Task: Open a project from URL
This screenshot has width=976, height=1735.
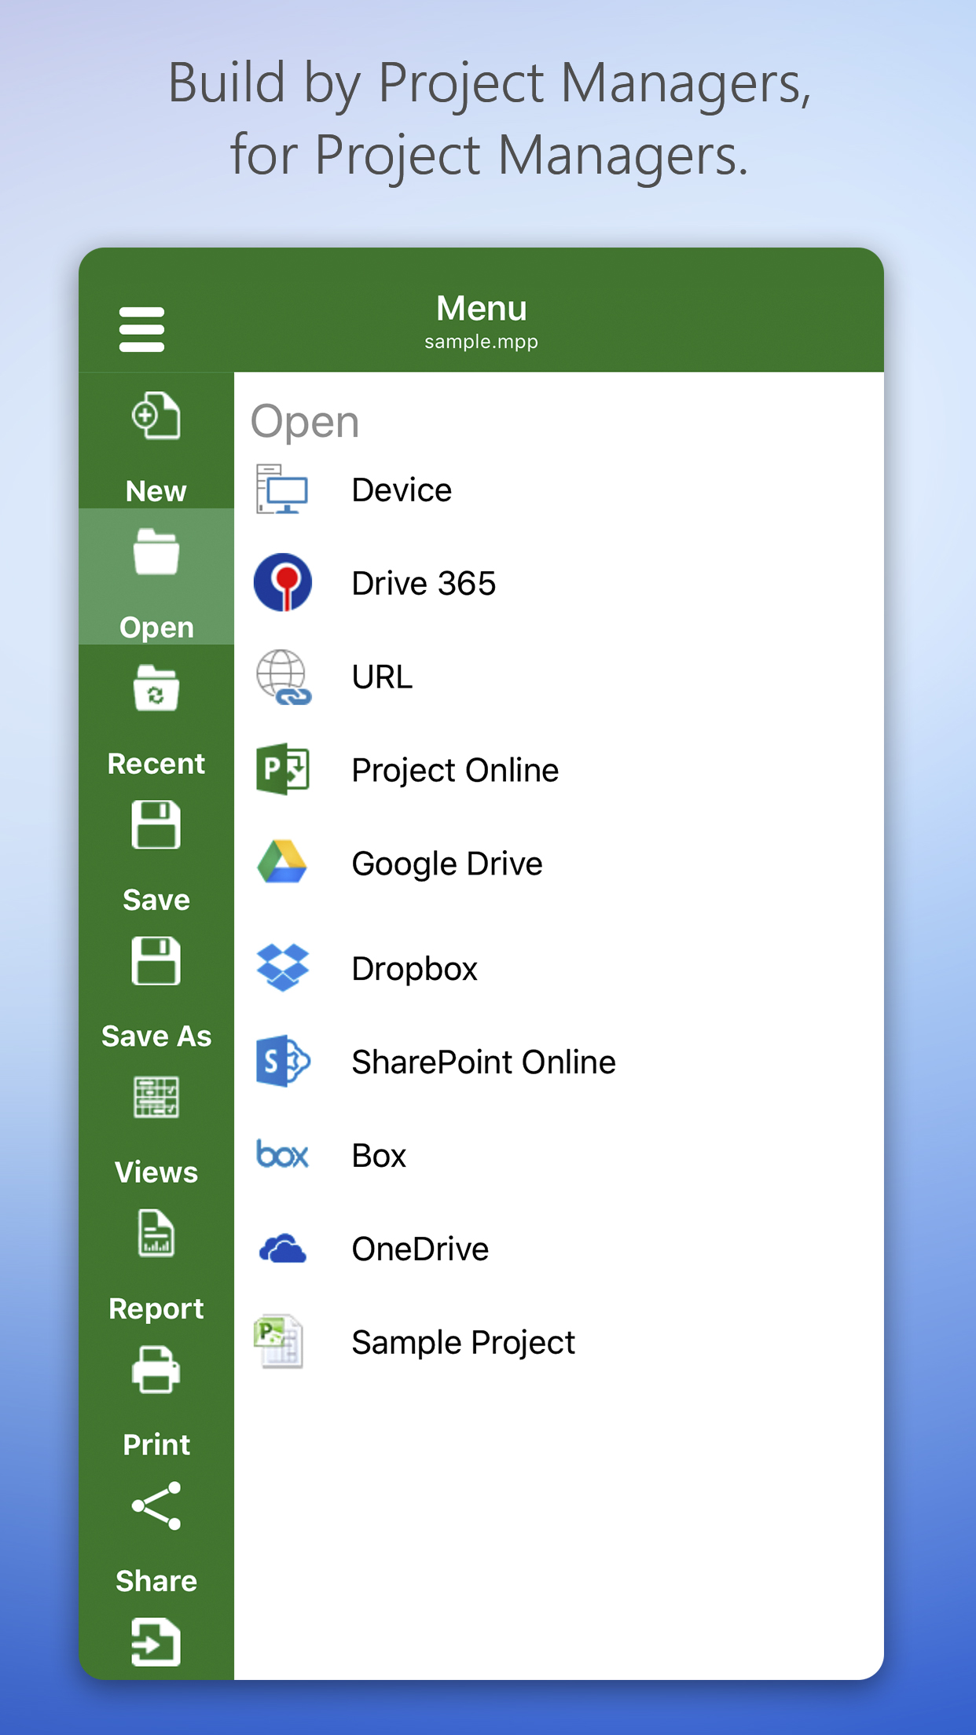Action: click(x=382, y=677)
